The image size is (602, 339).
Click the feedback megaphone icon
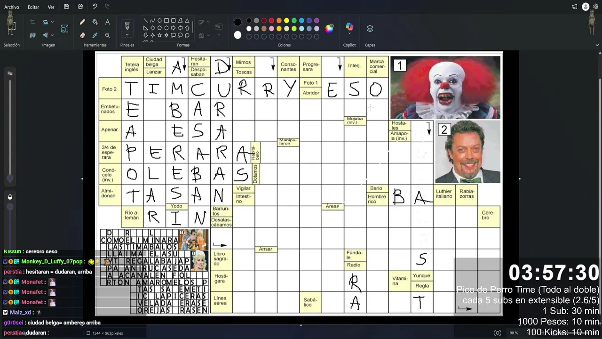click(x=574, y=7)
